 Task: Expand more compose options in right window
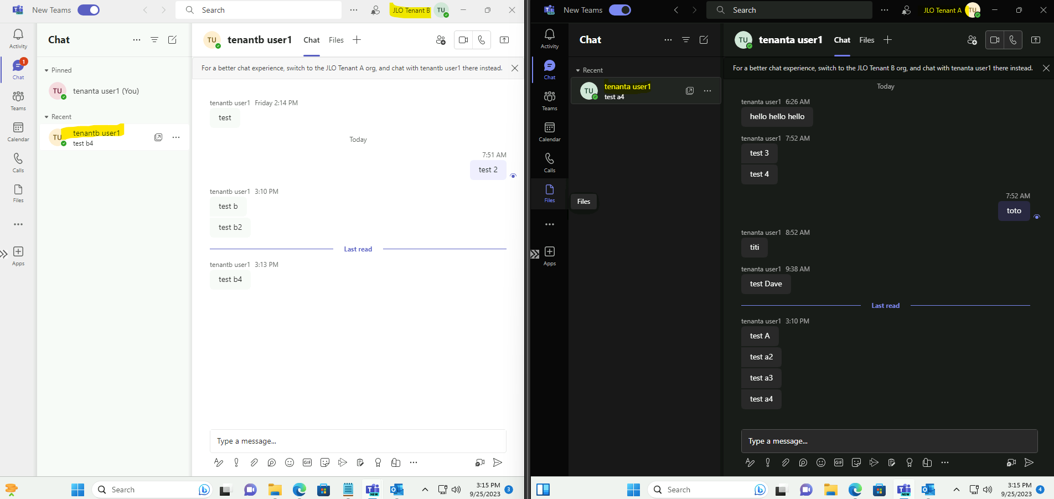[945, 462]
